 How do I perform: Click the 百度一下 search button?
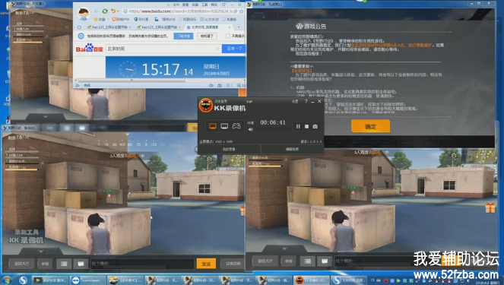(x=234, y=49)
